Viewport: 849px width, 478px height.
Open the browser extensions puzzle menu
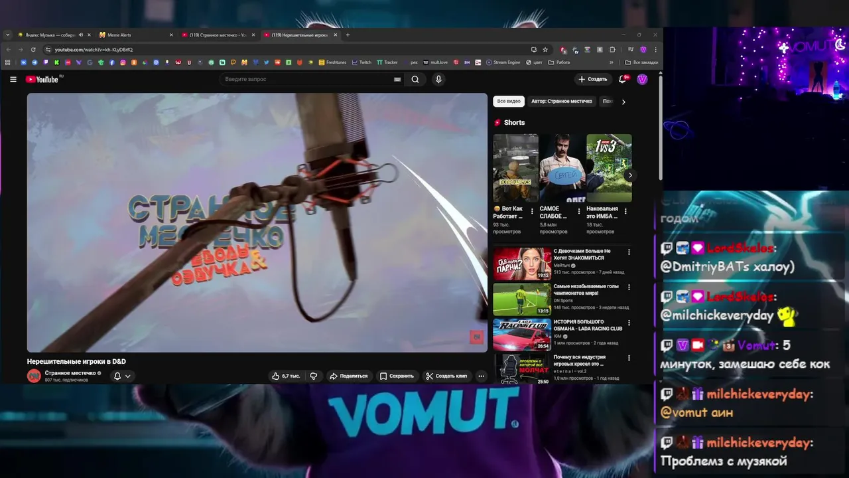612,49
